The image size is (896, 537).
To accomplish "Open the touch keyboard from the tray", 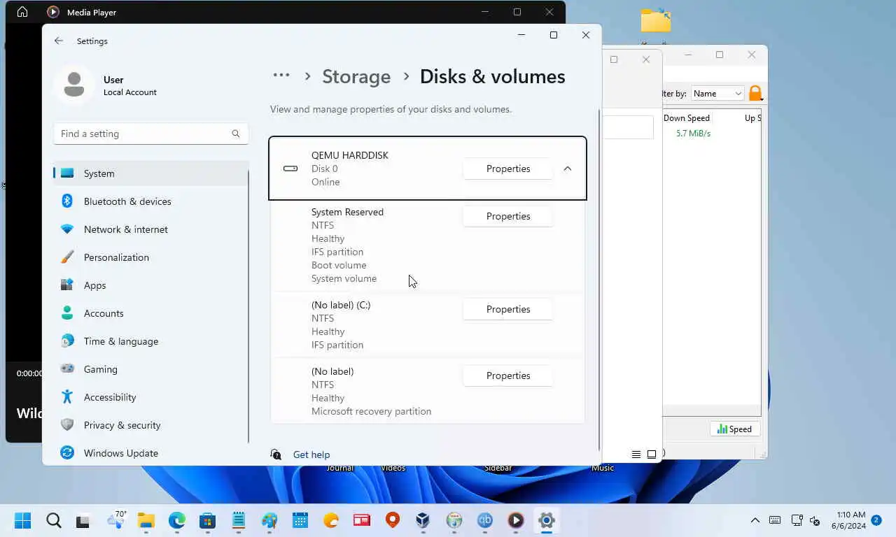I will (x=775, y=520).
